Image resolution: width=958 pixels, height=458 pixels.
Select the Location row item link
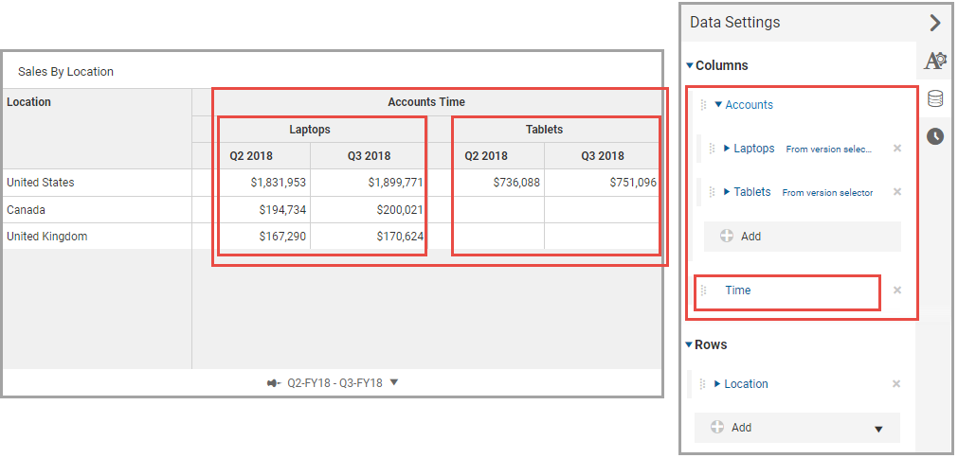[746, 383]
